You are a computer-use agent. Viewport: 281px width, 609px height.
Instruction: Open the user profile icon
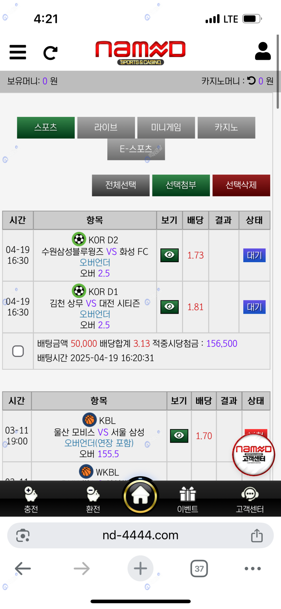pos(262,51)
